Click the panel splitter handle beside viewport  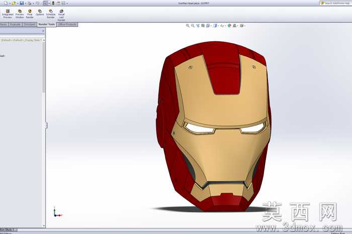click(46, 125)
